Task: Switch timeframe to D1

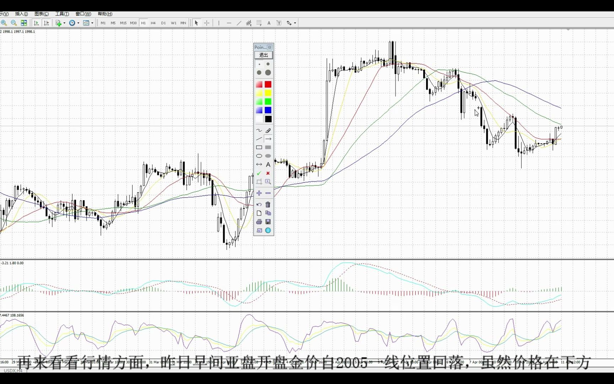Action: (x=163, y=23)
